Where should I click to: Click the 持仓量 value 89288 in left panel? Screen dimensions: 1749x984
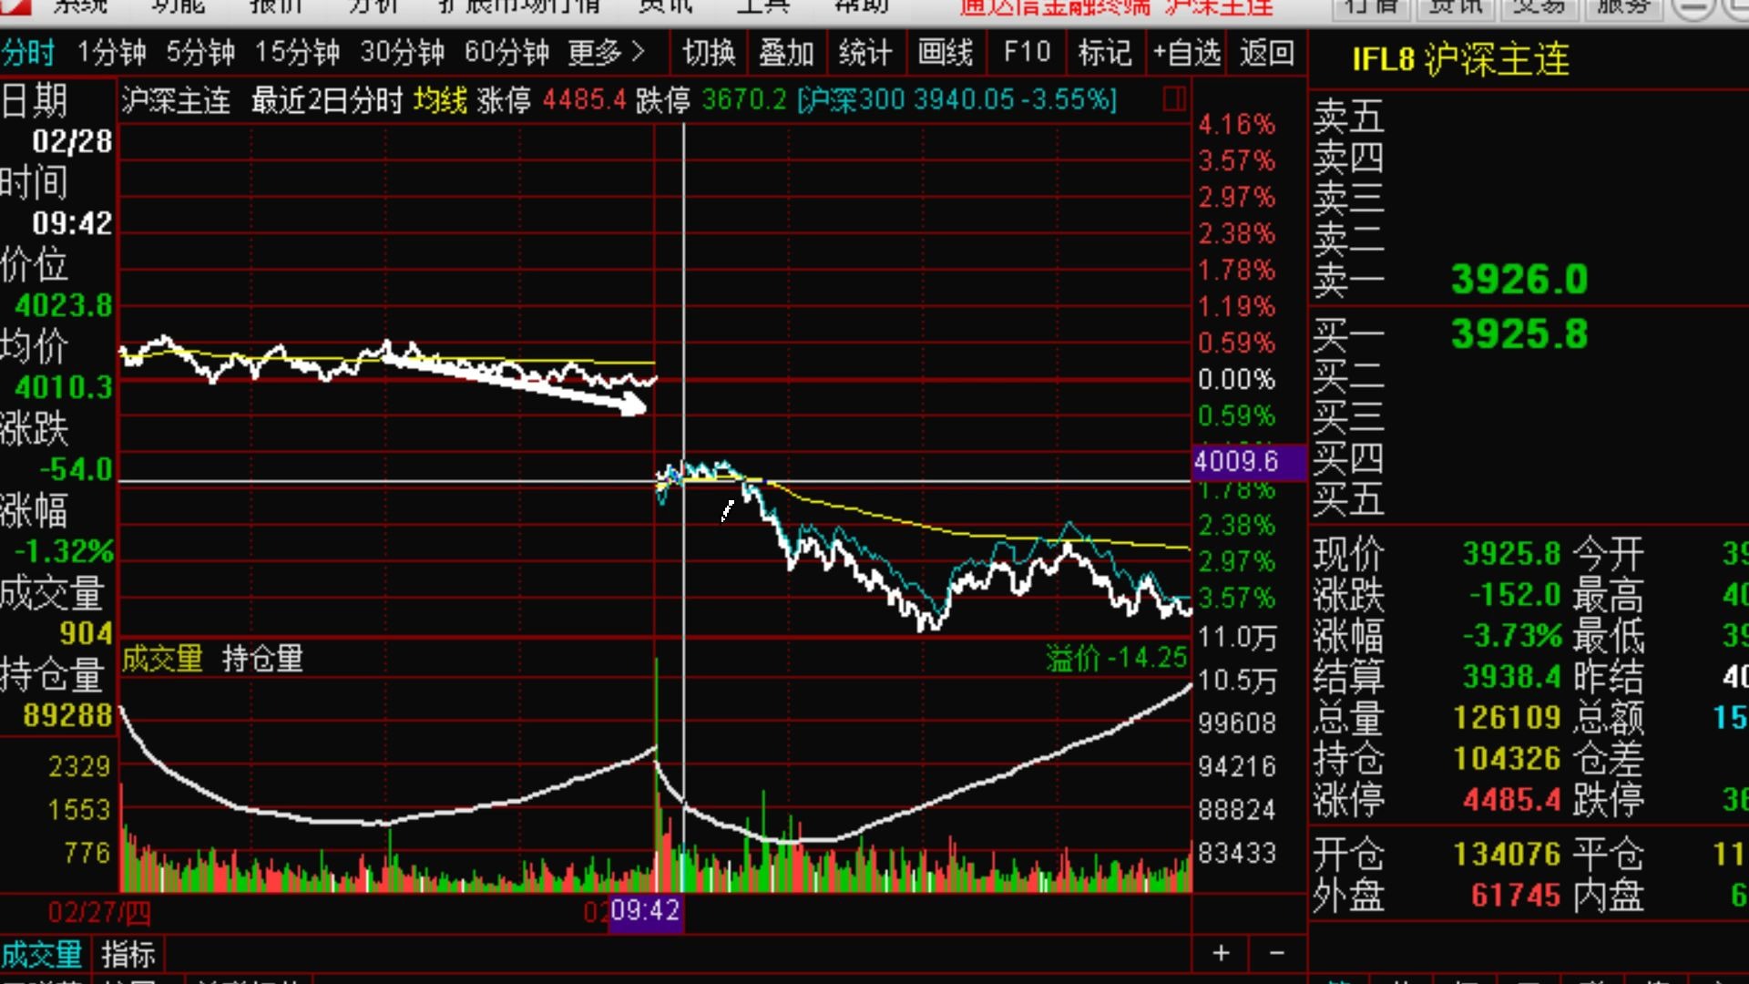tap(68, 715)
